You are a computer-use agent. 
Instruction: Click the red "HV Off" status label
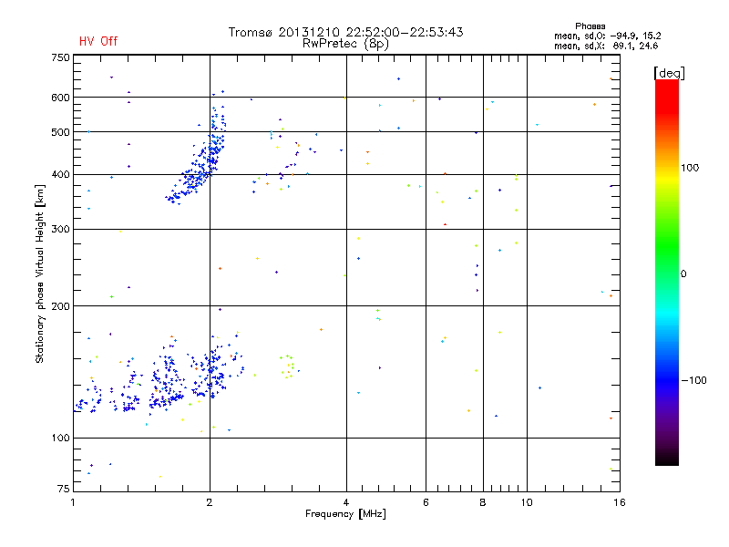point(98,41)
